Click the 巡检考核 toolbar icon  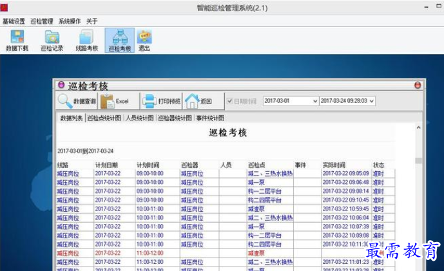(120, 40)
